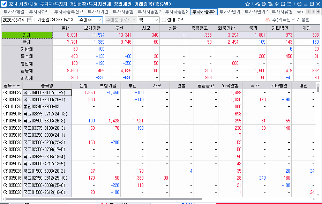The height and width of the screenshot is (204, 322).
Task: Maximize the 3214 window
Action: tap(312, 4)
